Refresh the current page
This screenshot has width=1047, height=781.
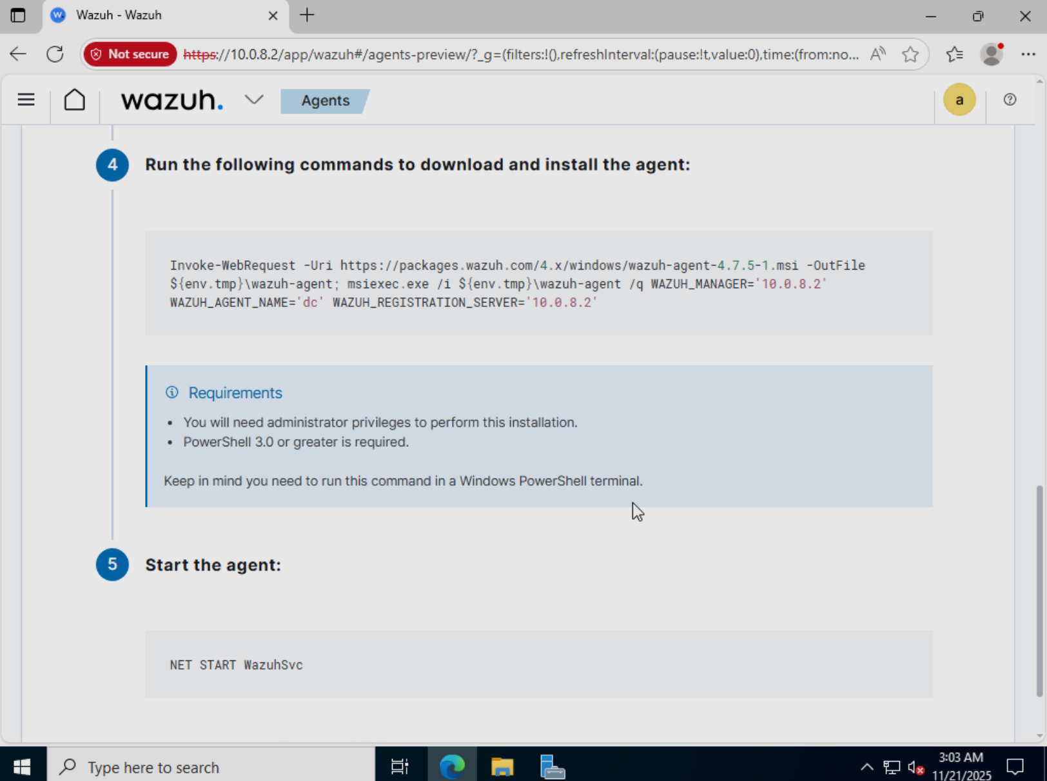point(55,54)
